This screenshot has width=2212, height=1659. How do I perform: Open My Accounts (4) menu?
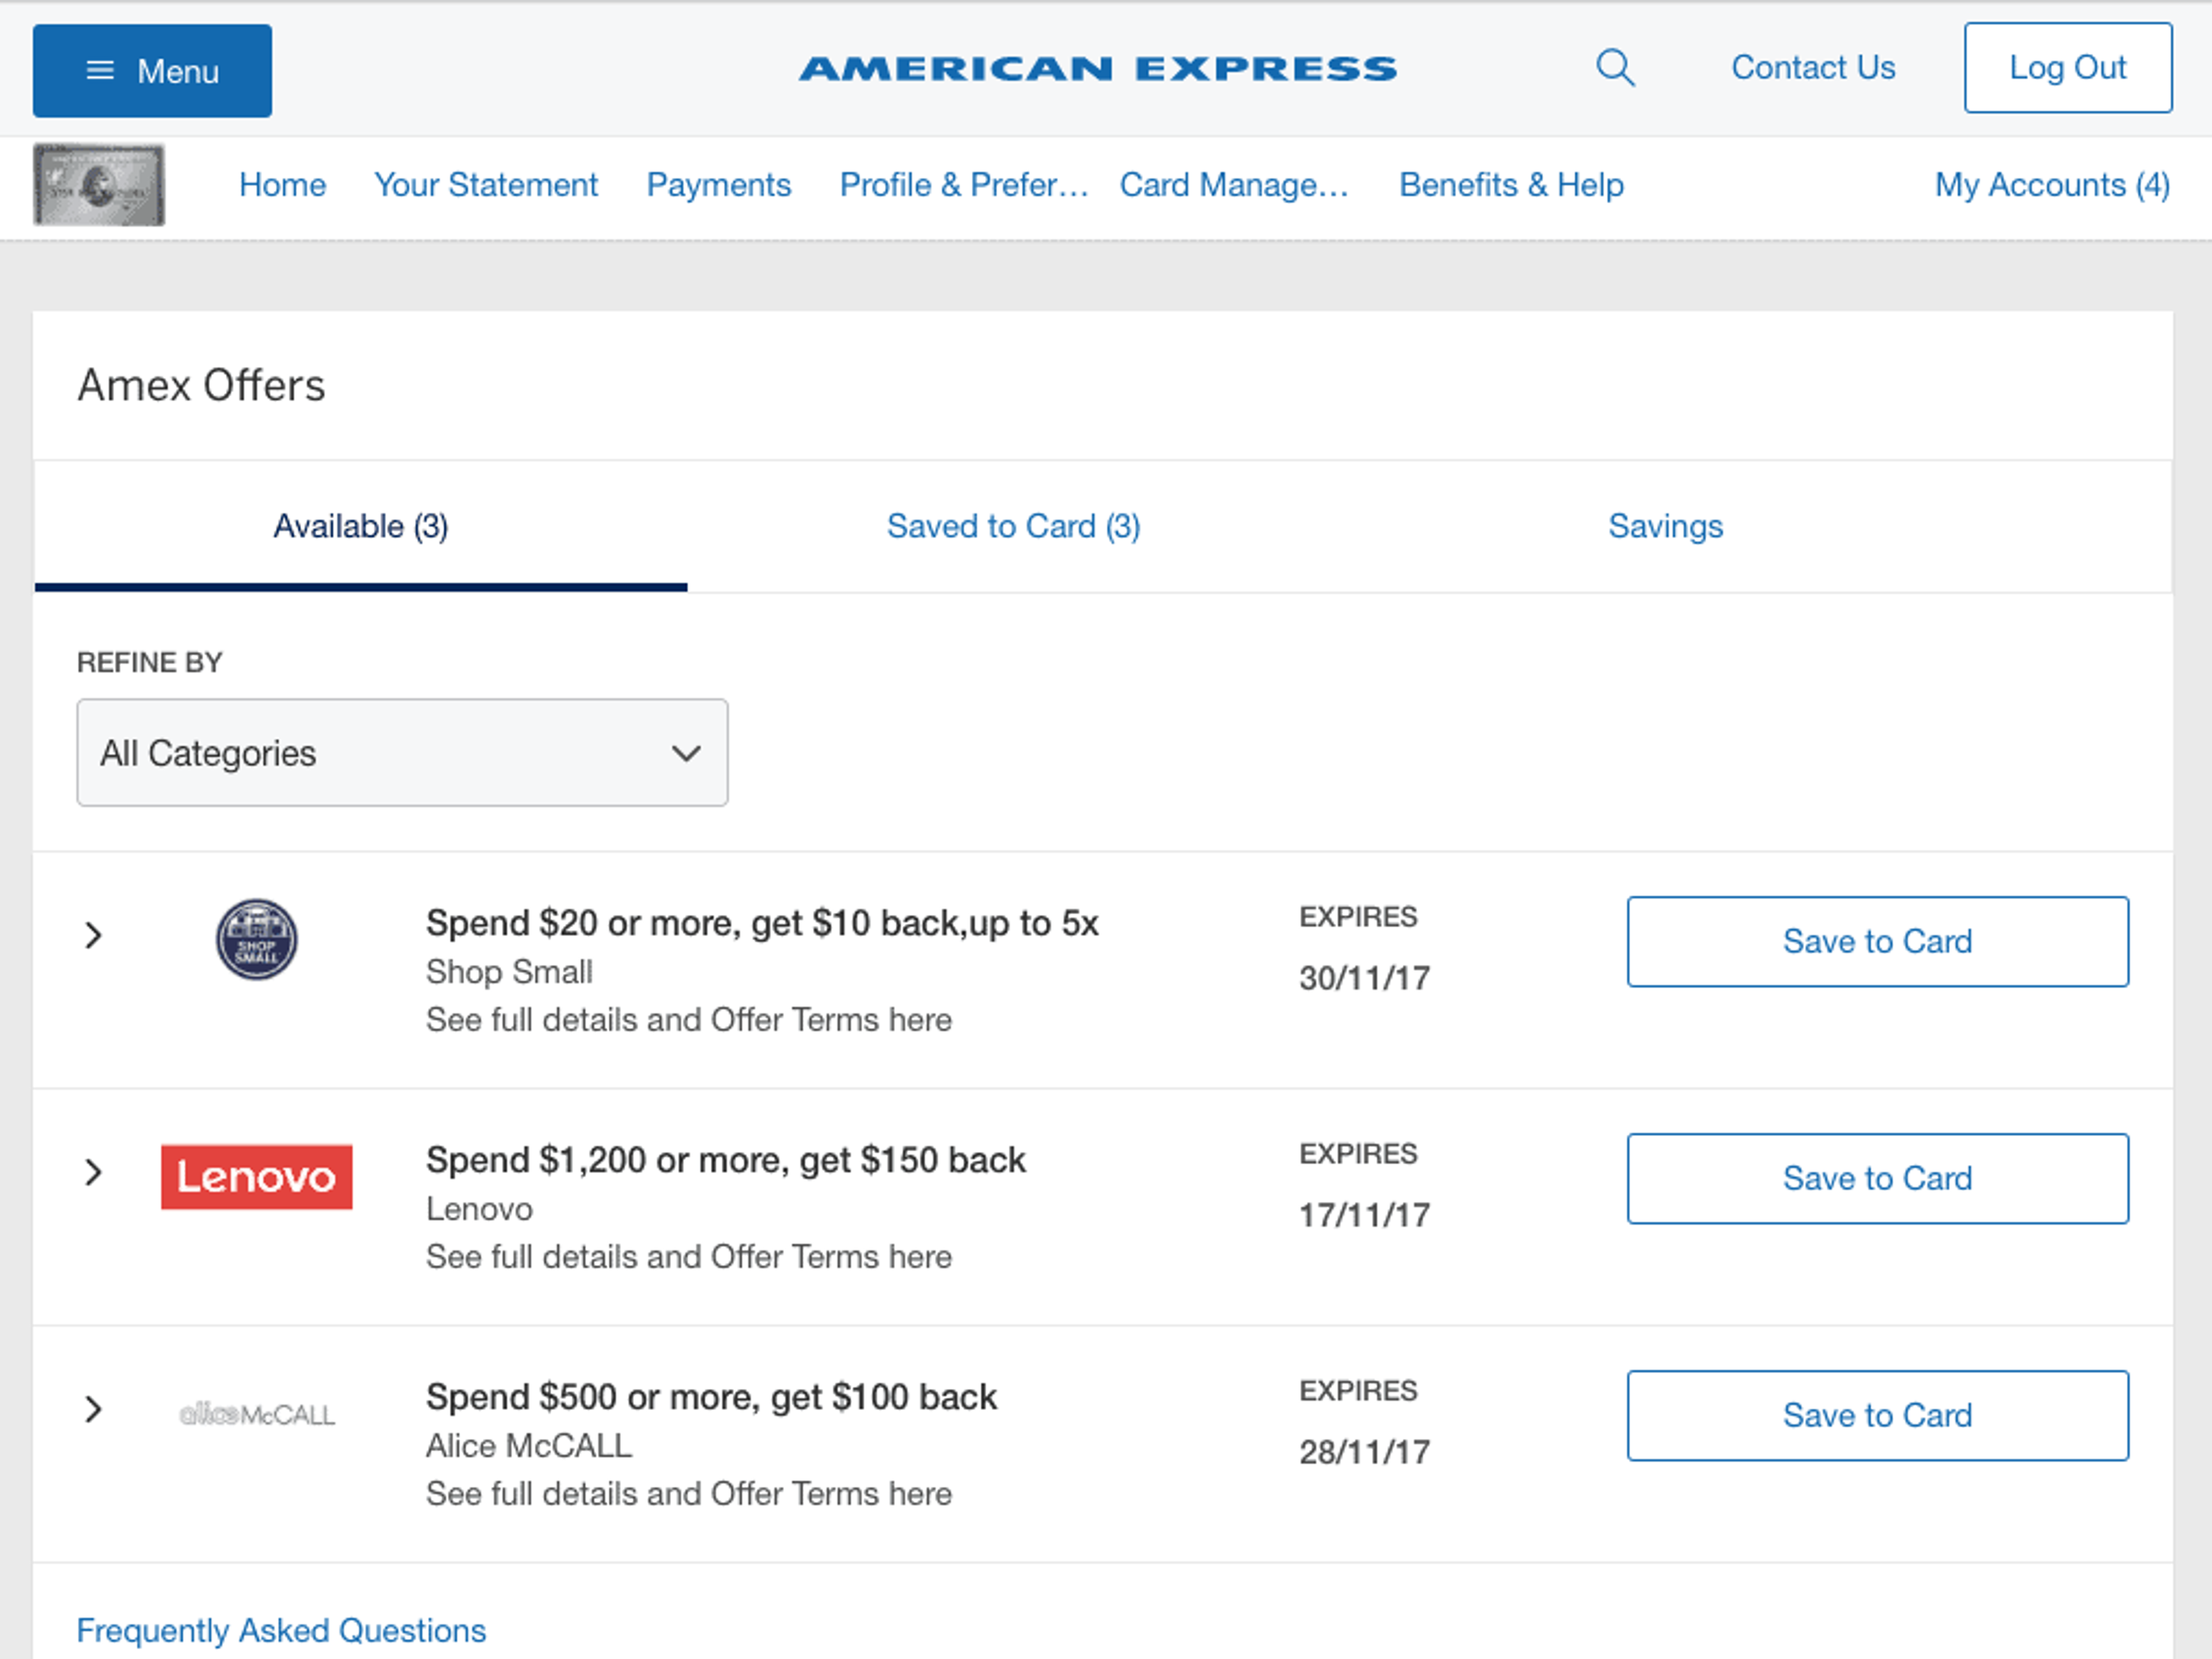[2051, 185]
